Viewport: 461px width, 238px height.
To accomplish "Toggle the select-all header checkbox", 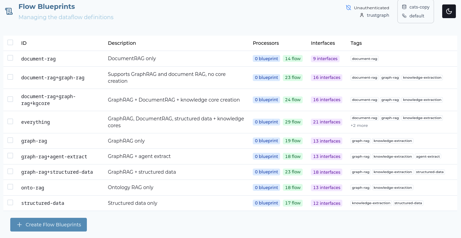I will [10, 42].
